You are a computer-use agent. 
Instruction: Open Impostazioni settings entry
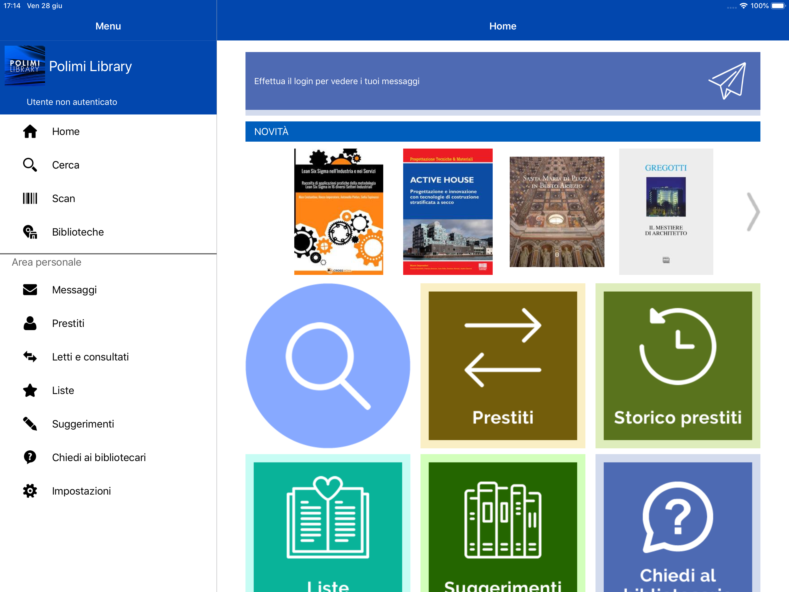pyautogui.click(x=81, y=491)
